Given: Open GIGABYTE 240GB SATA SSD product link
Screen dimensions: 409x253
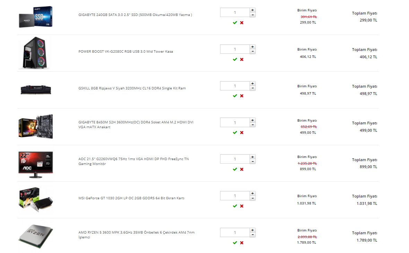Looking at the screenshot, I should coord(135,15).
